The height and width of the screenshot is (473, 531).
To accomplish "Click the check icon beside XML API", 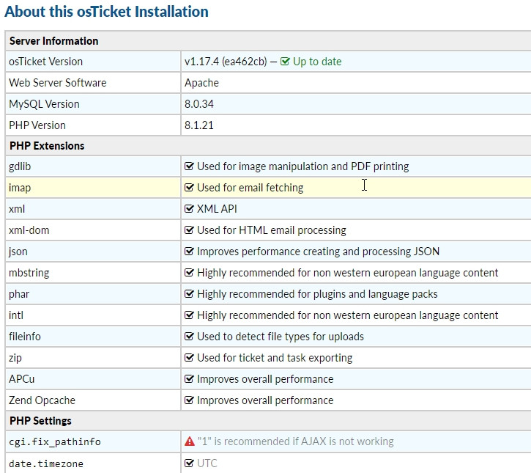I will click(x=189, y=208).
